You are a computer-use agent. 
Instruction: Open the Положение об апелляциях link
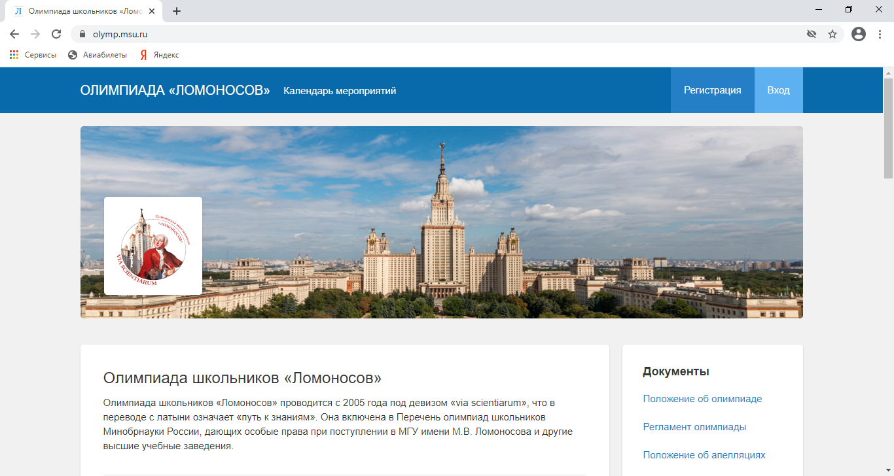pyautogui.click(x=704, y=455)
